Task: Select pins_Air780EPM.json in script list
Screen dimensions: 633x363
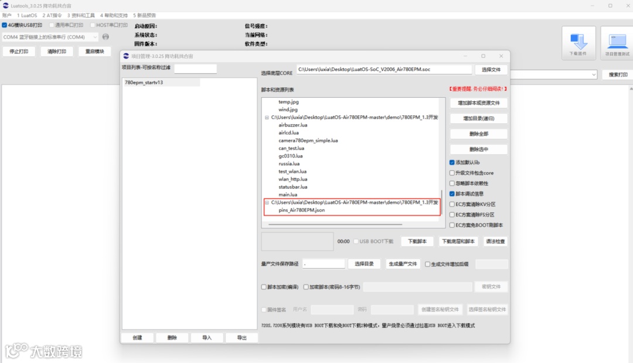Action: coord(302,211)
